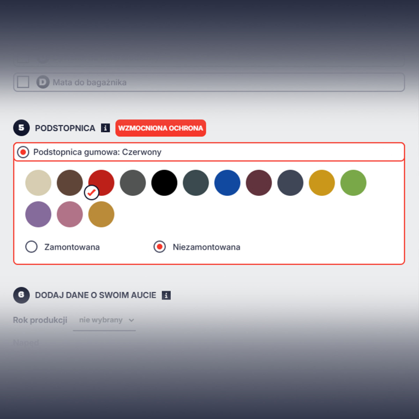
Task: Choose the purple heel pad color
Action: [38, 214]
